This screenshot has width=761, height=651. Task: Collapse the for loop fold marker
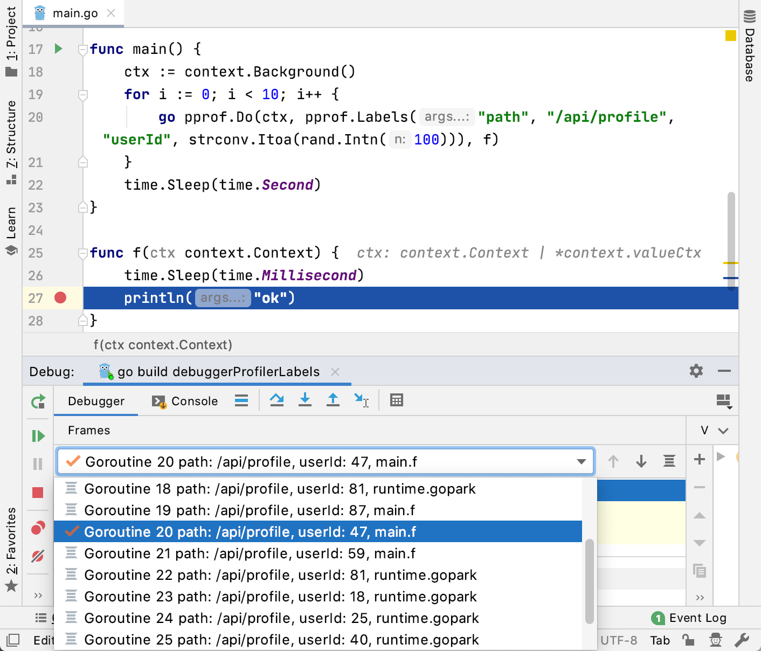pyautogui.click(x=83, y=95)
